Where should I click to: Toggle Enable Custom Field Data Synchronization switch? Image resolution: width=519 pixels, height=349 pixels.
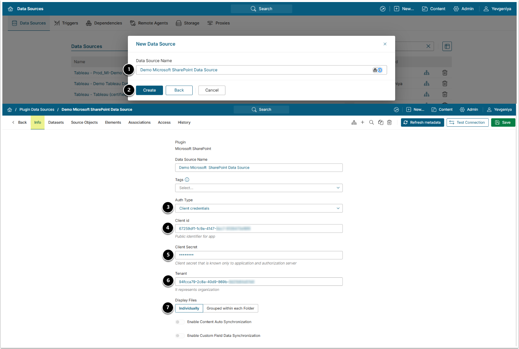click(x=180, y=336)
